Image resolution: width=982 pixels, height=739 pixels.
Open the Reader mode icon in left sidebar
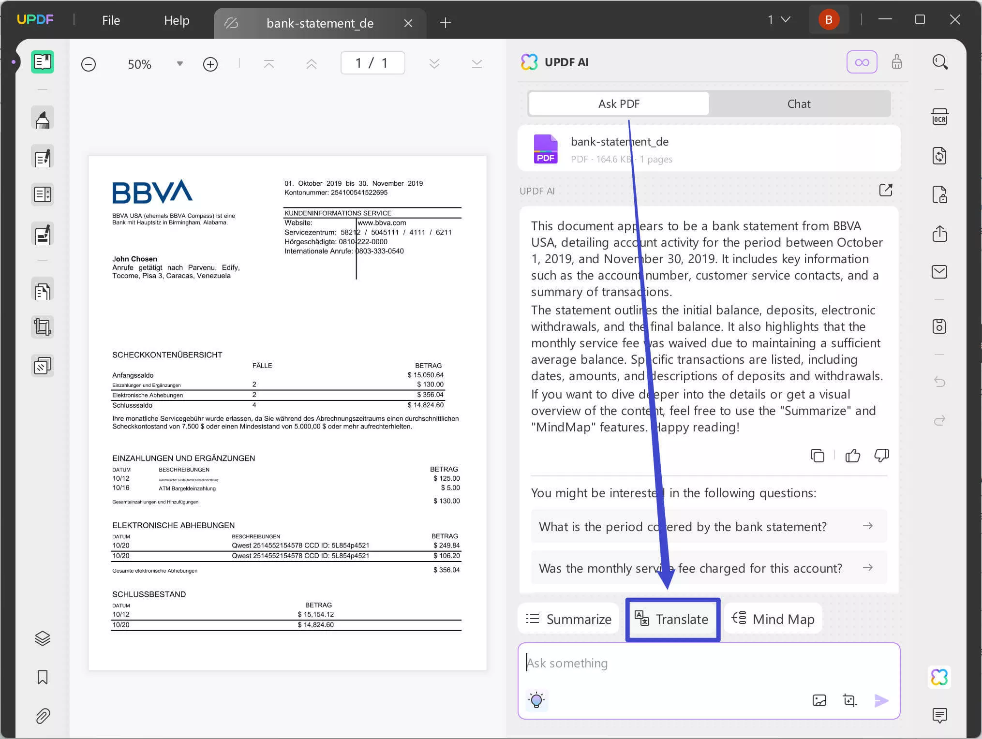[43, 62]
